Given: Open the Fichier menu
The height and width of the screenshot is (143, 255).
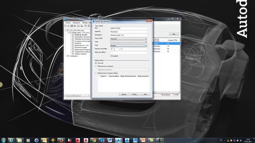Looking at the screenshot, I should 68,23.
